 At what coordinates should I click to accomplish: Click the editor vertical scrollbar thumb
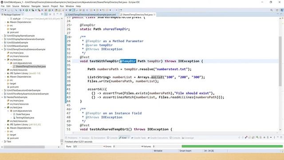[x=280, y=61]
